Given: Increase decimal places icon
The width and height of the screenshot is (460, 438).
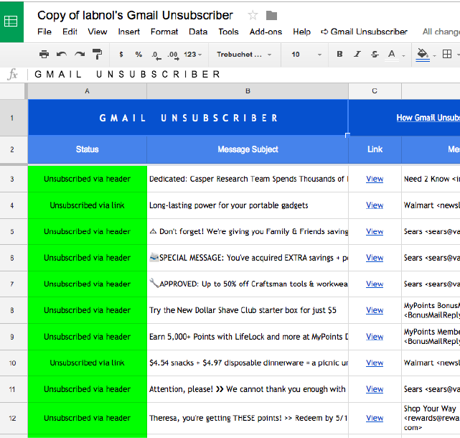Looking at the screenshot, I should tap(174, 55).
